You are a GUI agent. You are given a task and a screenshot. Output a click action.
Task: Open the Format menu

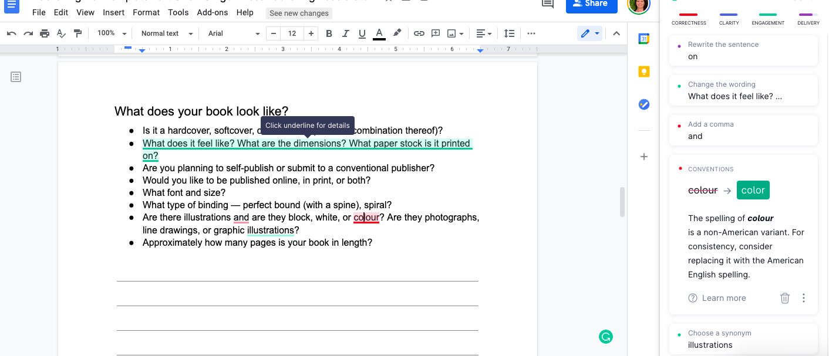[146, 12]
